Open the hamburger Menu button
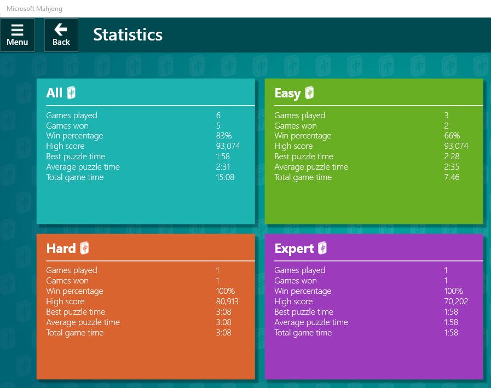 18,35
